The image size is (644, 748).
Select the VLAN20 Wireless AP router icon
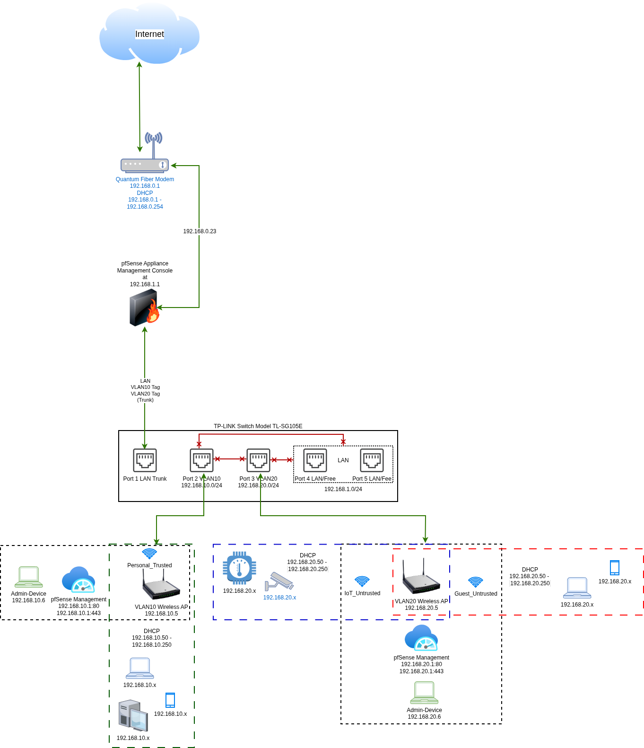pos(421,576)
